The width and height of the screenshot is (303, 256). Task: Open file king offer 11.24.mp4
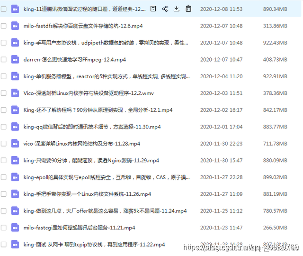coord(105,211)
